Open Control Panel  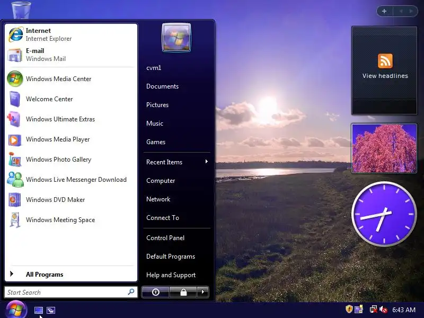(165, 238)
